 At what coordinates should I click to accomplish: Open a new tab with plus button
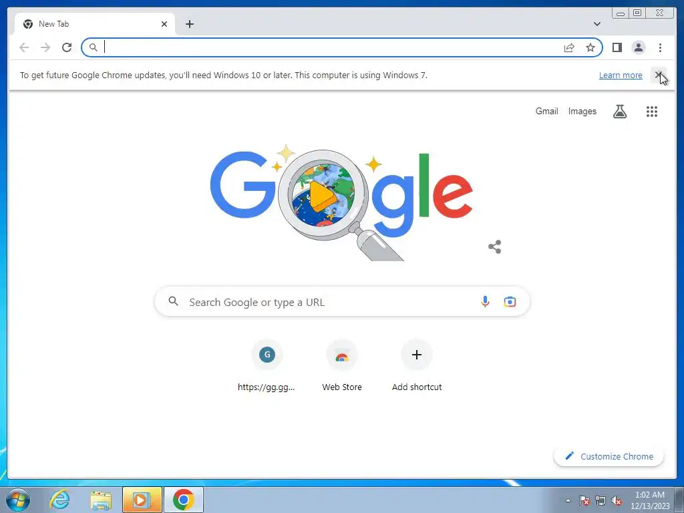click(189, 24)
